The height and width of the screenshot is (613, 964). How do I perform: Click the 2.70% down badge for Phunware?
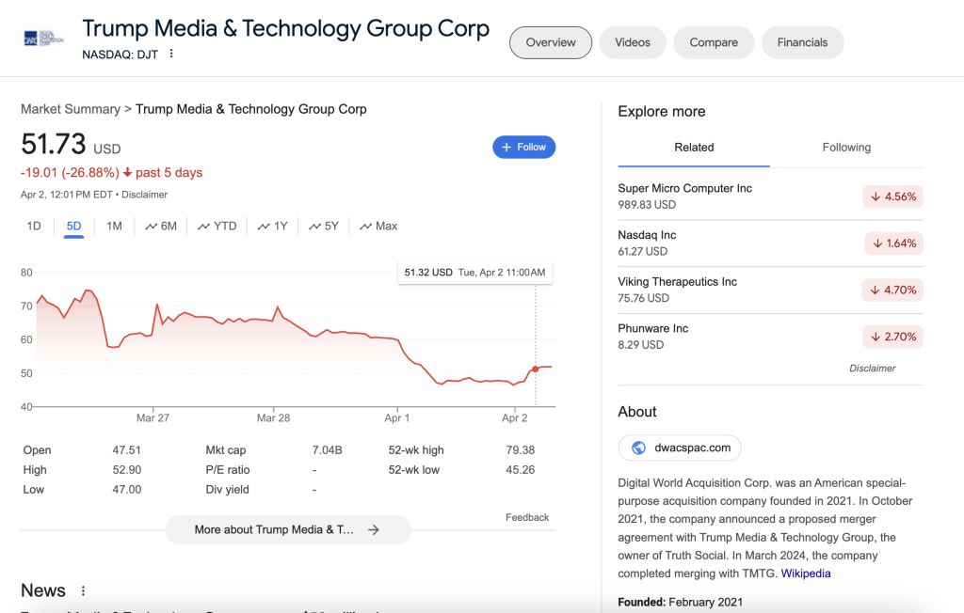click(x=893, y=337)
